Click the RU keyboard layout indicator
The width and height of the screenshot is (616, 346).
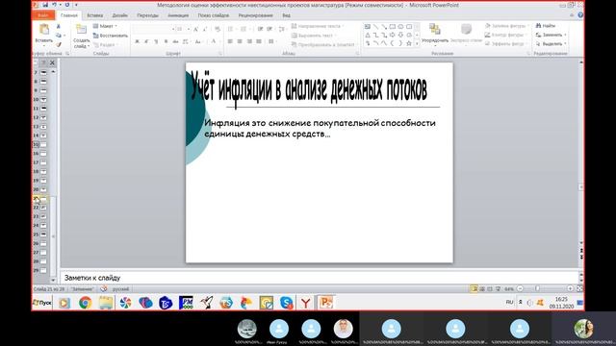click(x=509, y=302)
